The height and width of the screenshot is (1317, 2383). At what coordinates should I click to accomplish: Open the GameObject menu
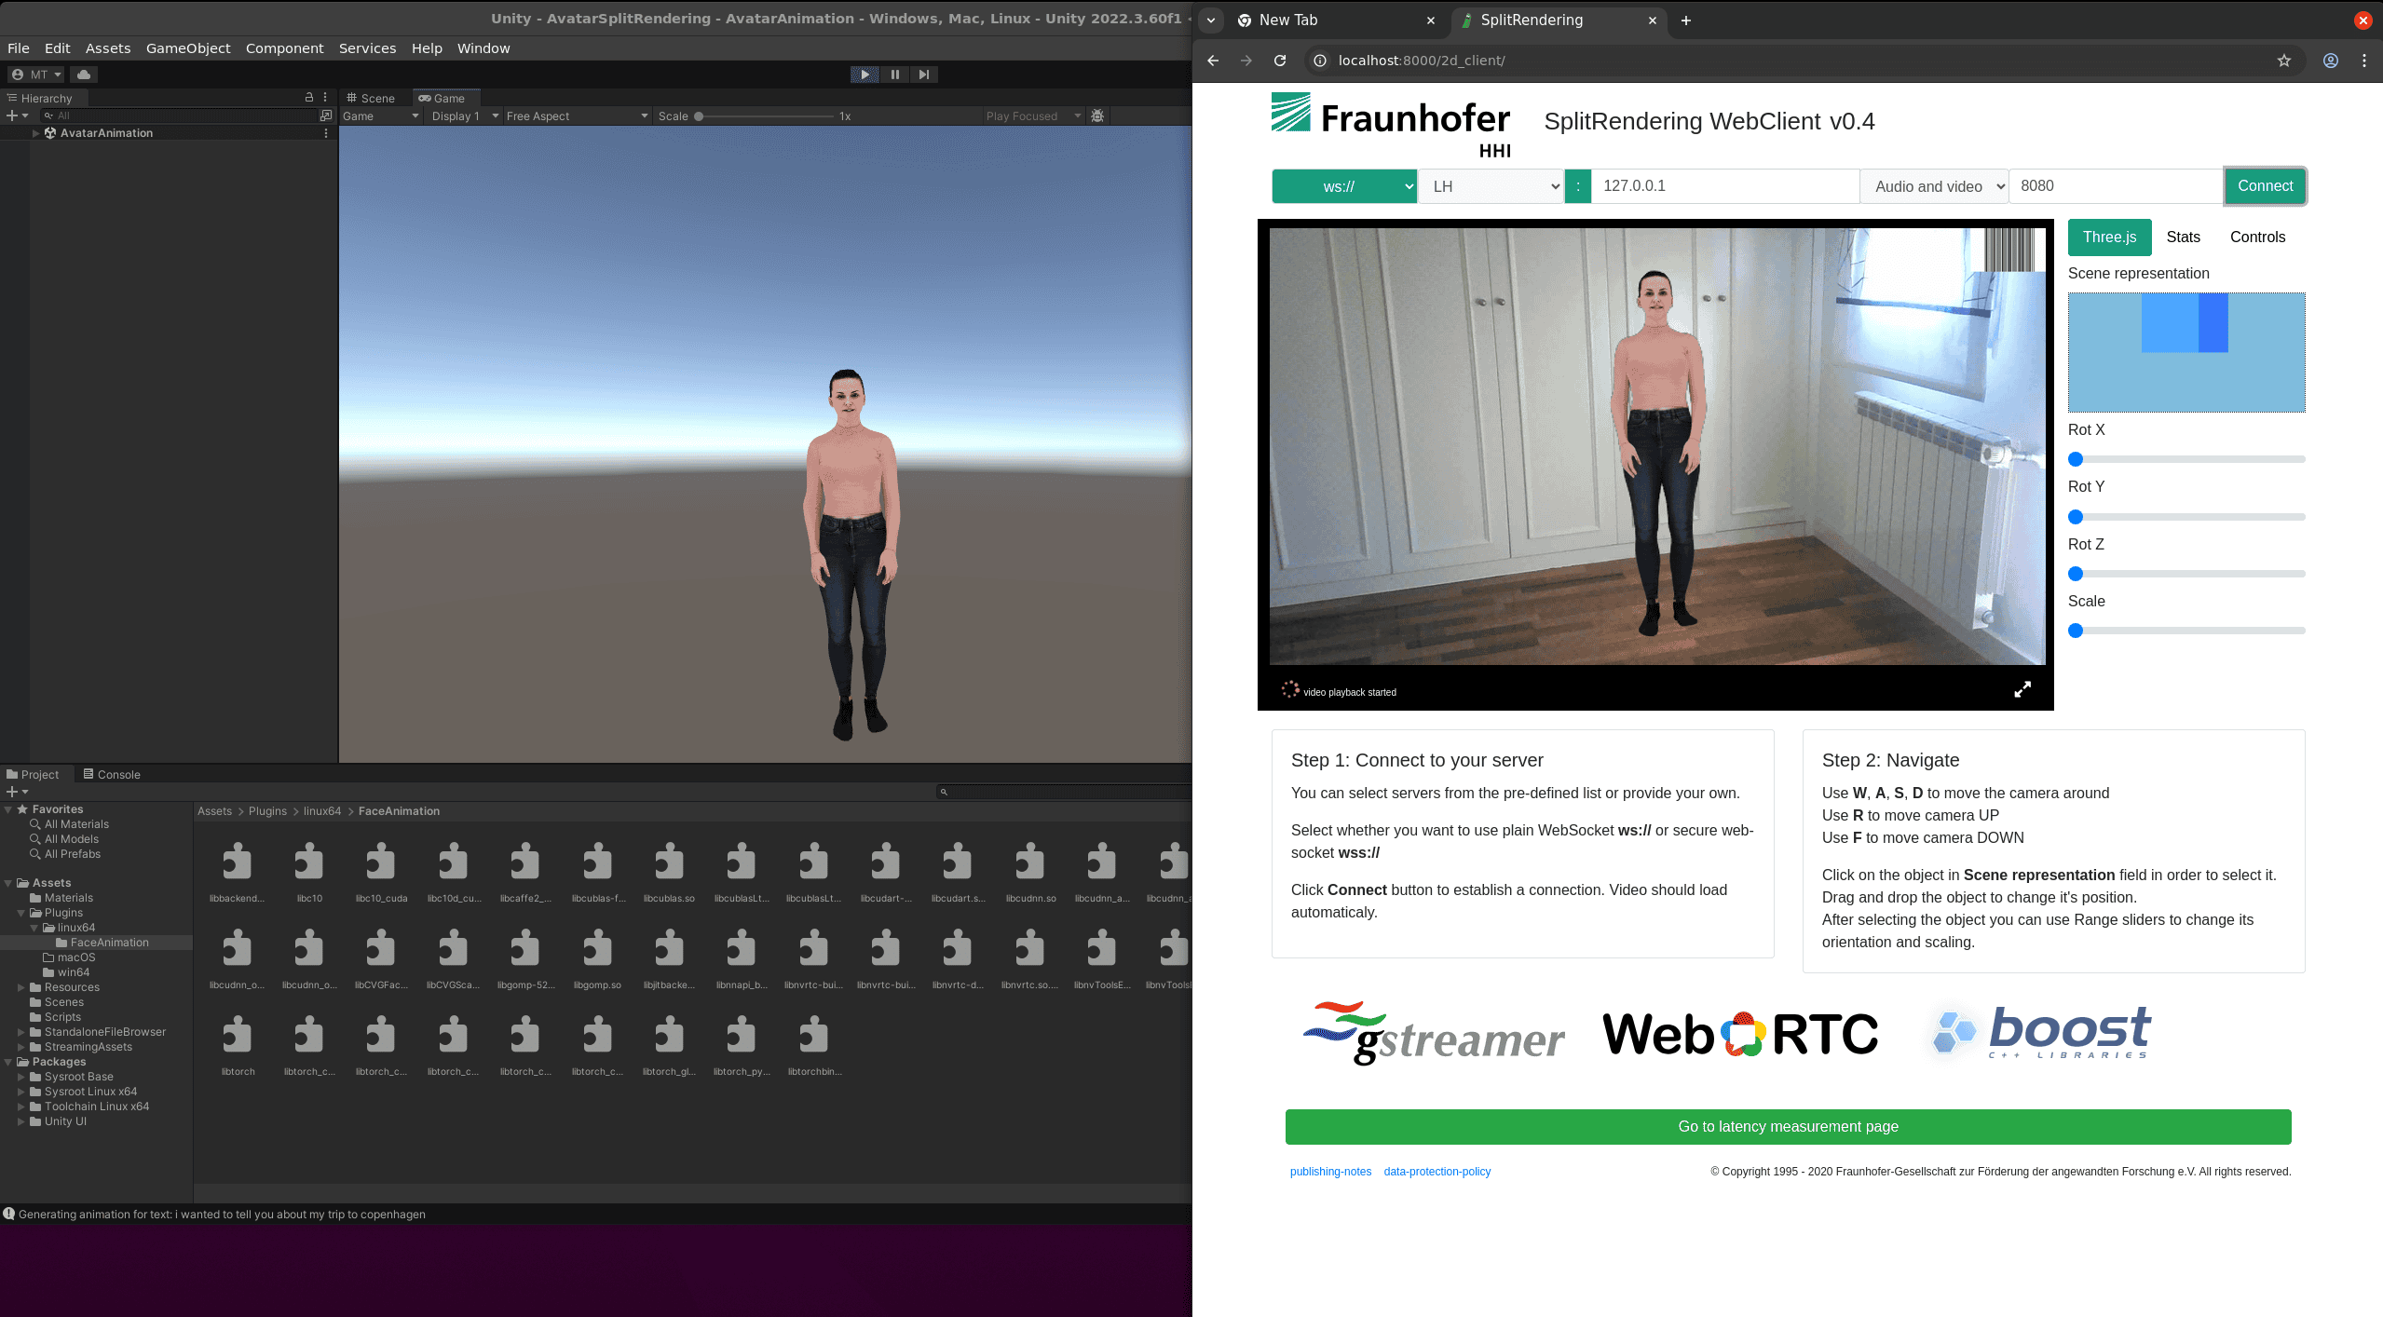188,48
